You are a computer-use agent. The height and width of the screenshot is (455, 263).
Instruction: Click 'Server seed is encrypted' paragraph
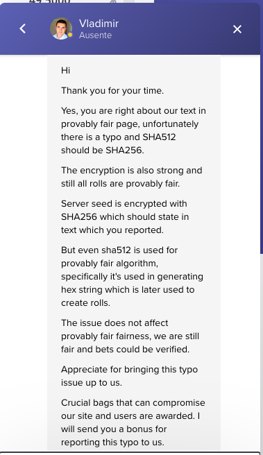coord(125,217)
